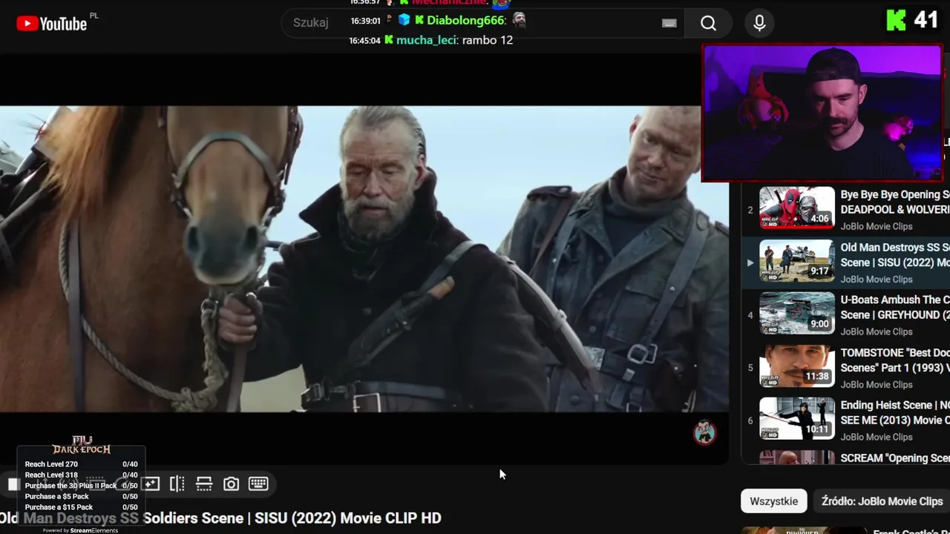Click chat username Diabolong666
Viewport: 950px width, 534px height.
[x=466, y=21]
